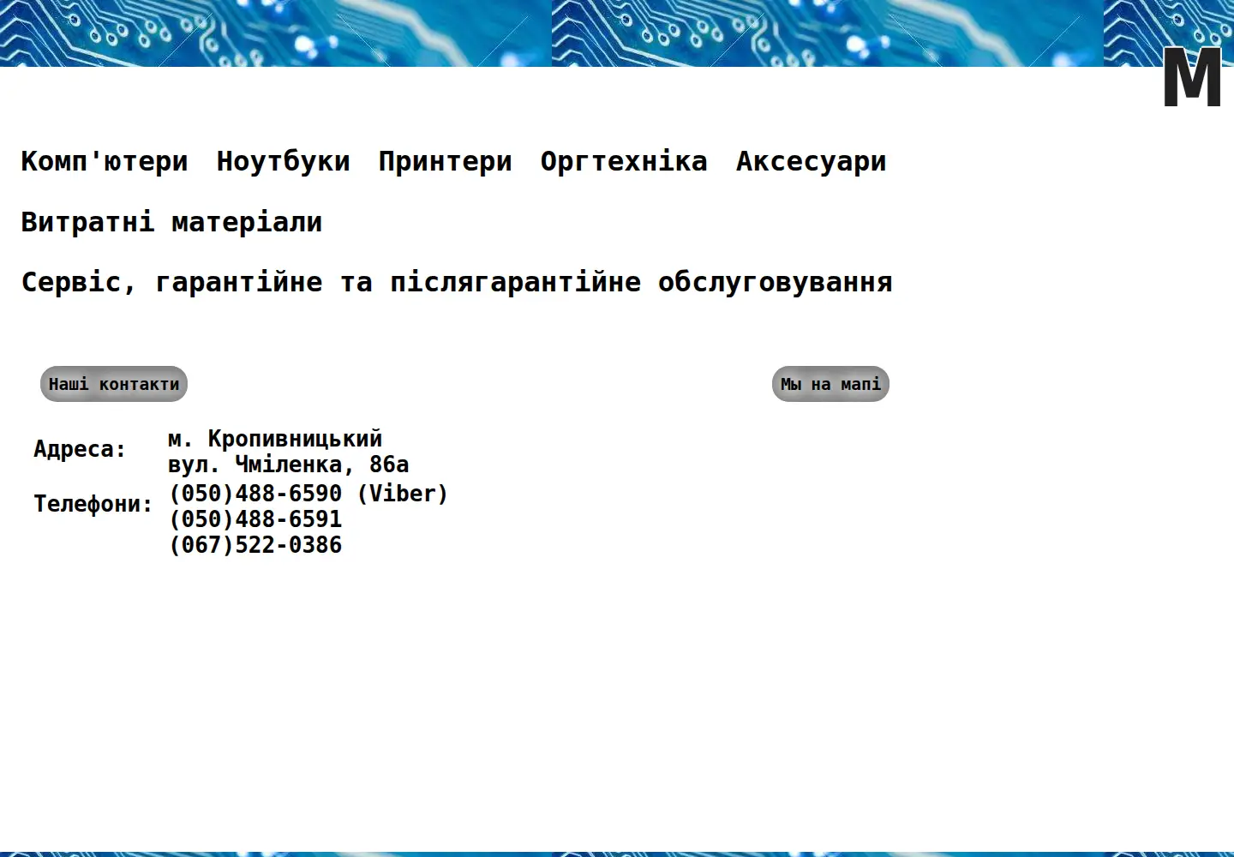The image size is (1234, 857).
Task: Click phone number (067)522-0386
Action: click(x=255, y=545)
